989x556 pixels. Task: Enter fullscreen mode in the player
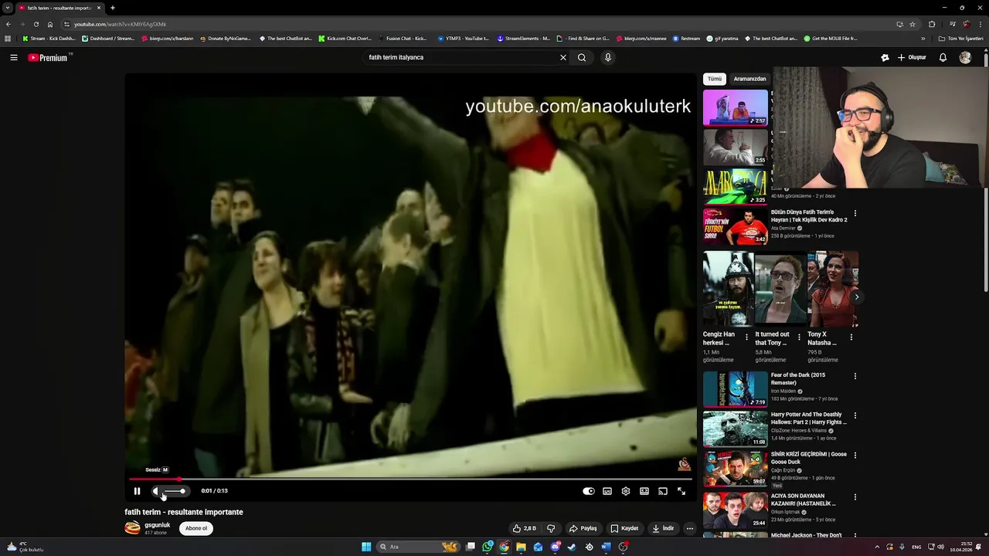coord(681,491)
